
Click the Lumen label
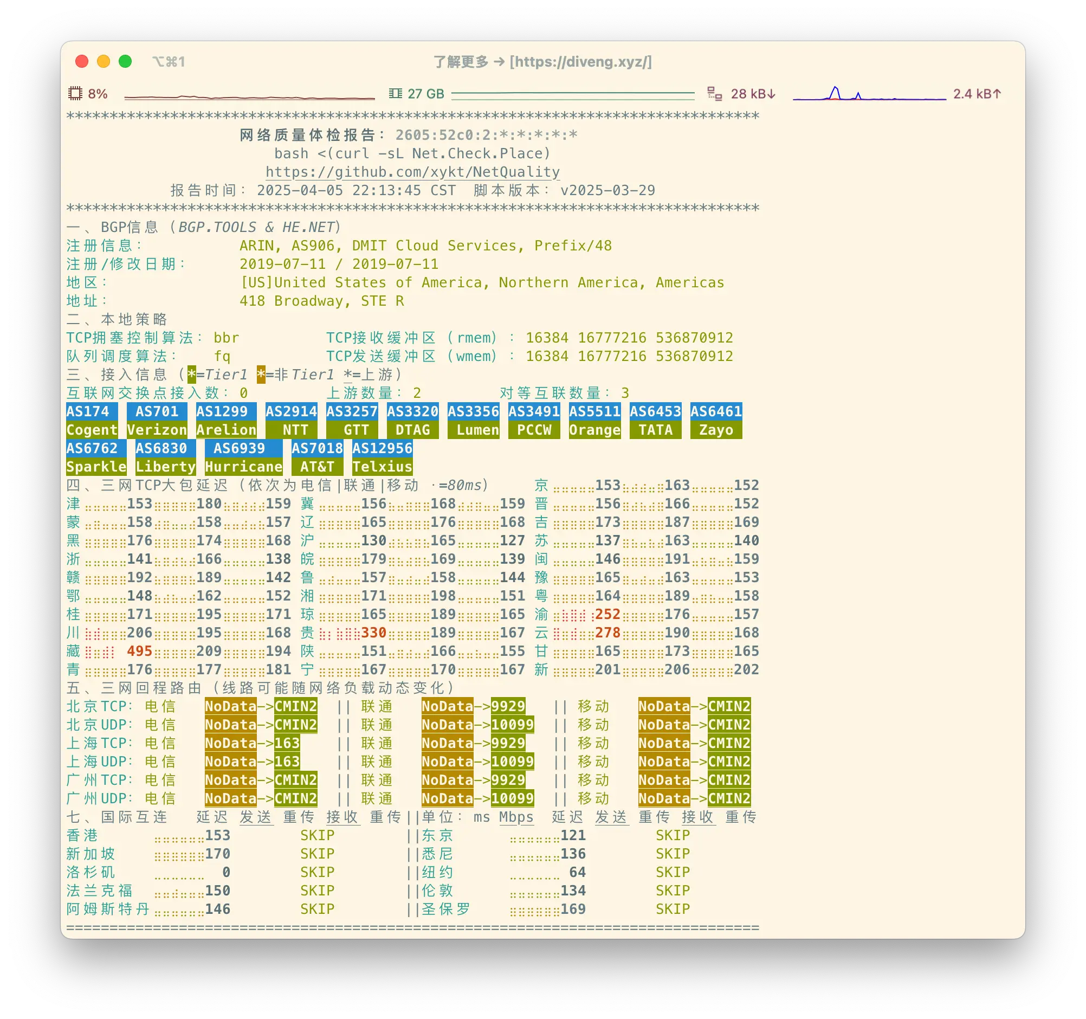coord(473,430)
